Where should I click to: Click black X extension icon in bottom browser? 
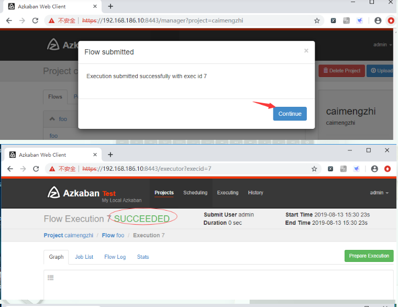click(x=330, y=169)
